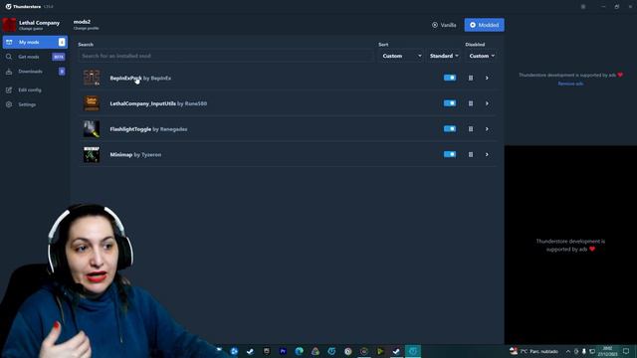
Task: Disable the Minimap mod switch
Action: point(450,154)
